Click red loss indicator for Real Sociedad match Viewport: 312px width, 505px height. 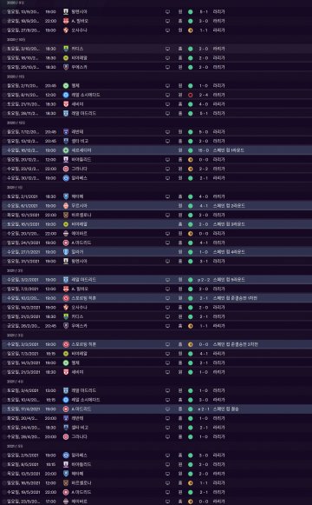(191, 95)
